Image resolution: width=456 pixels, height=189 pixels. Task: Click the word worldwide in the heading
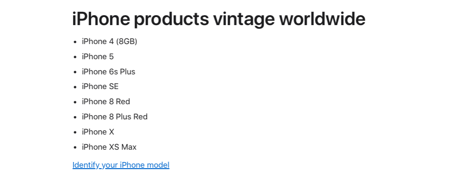pos(322,19)
